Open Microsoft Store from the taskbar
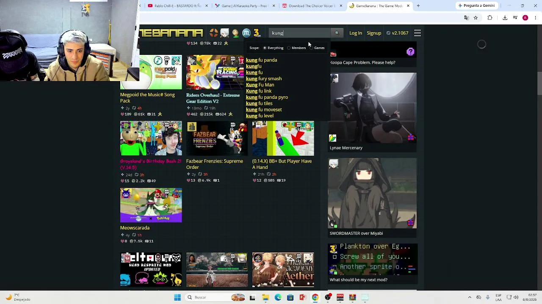 tap(290, 297)
